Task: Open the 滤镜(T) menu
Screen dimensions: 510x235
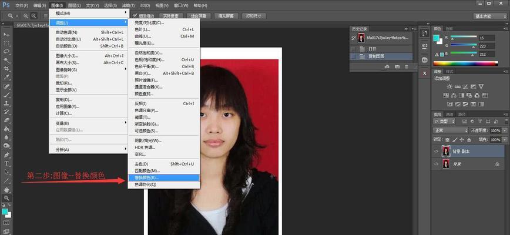Action: click(128, 5)
